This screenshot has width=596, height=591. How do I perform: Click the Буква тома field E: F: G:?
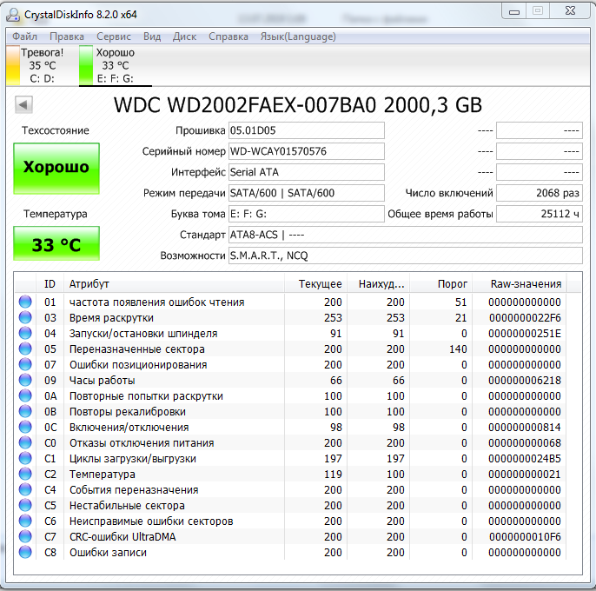coord(307,214)
